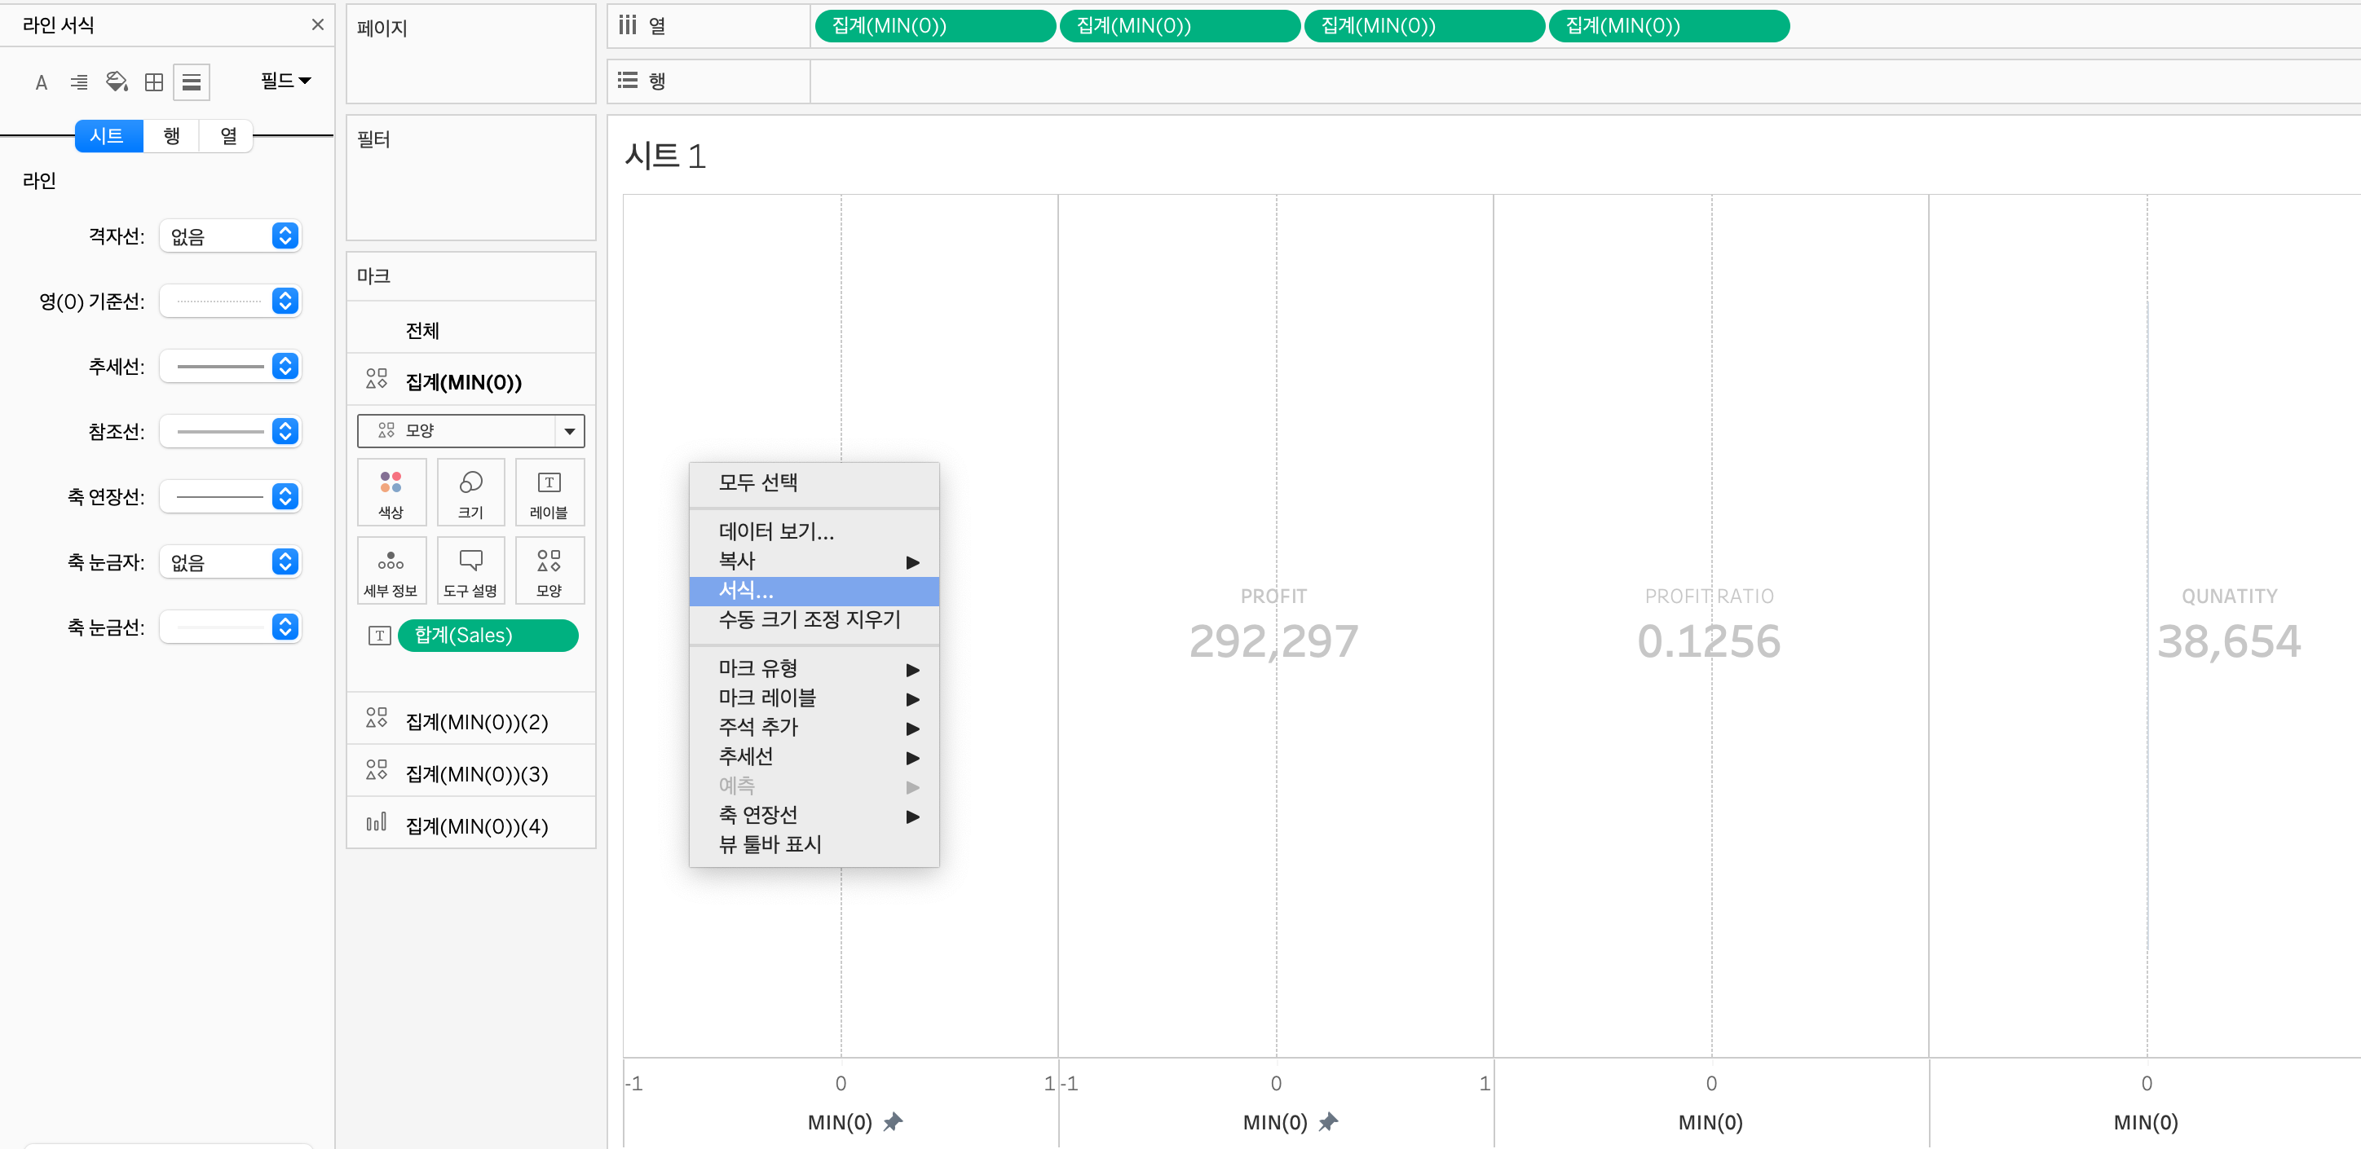Open the Borders format icon
The height and width of the screenshot is (1149, 2361).
154,82
